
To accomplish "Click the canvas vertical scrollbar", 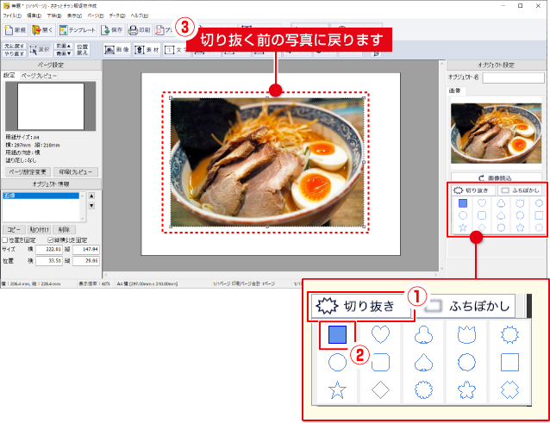I will (441, 166).
